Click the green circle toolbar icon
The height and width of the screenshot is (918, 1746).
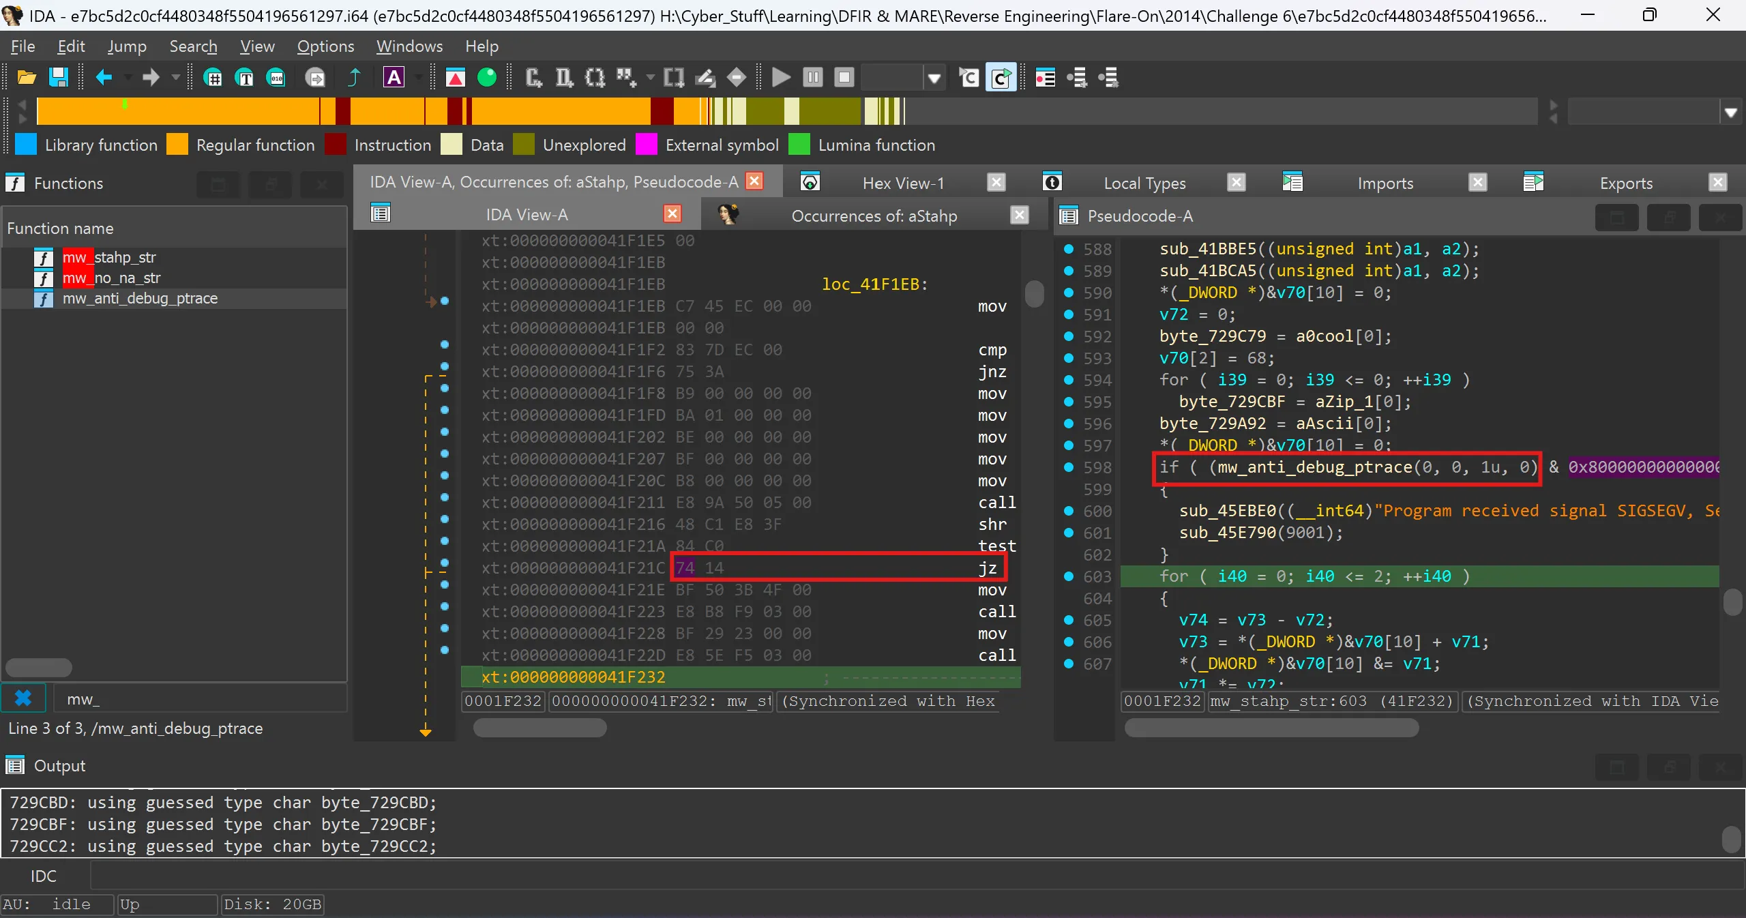tap(487, 78)
